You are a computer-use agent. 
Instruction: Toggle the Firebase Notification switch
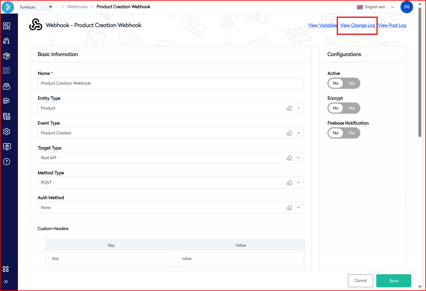pyautogui.click(x=344, y=133)
